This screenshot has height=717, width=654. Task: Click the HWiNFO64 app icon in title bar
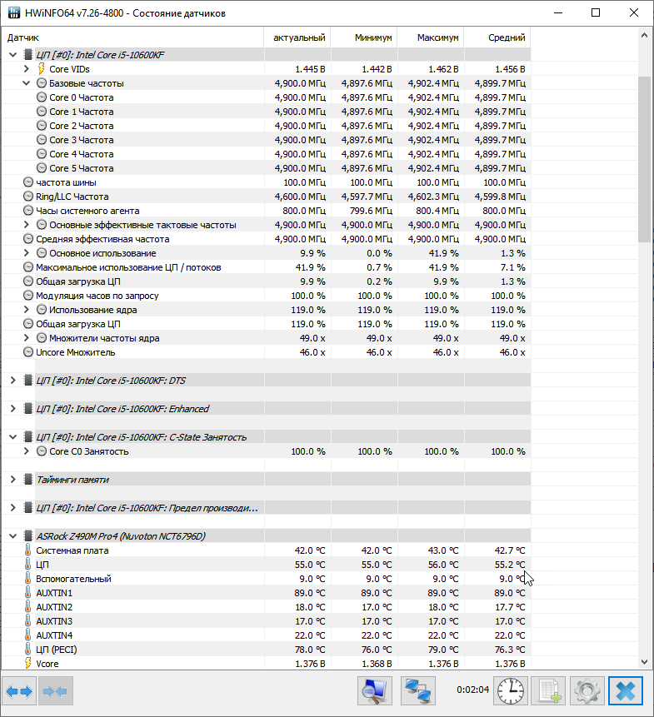tap(14, 12)
